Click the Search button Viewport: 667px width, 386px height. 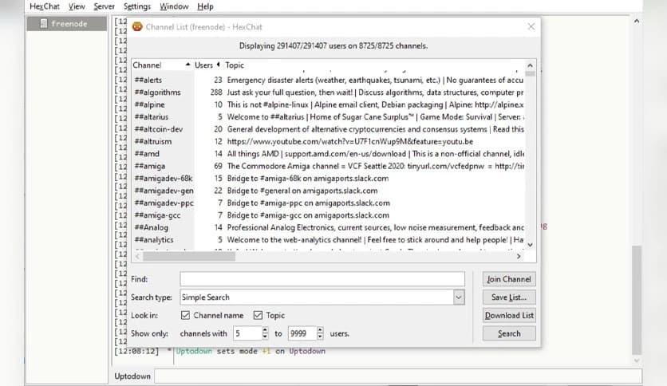(509, 333)
